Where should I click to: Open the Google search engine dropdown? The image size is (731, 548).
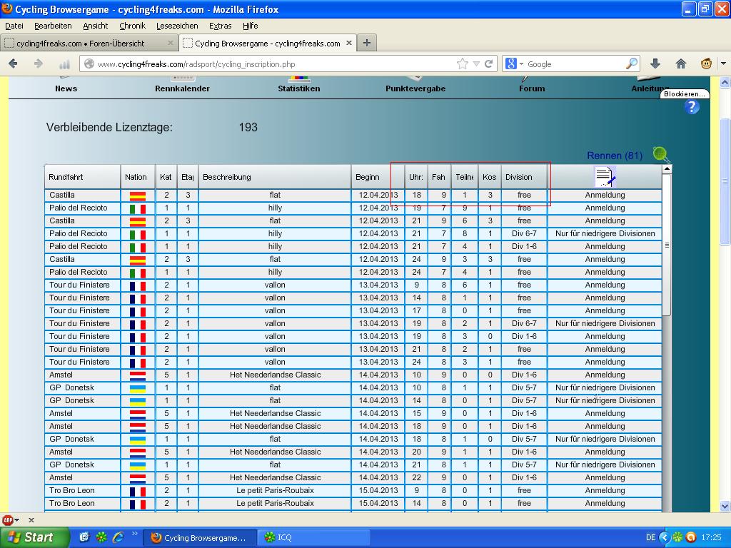pyautogui.click(x=521, y=64)
